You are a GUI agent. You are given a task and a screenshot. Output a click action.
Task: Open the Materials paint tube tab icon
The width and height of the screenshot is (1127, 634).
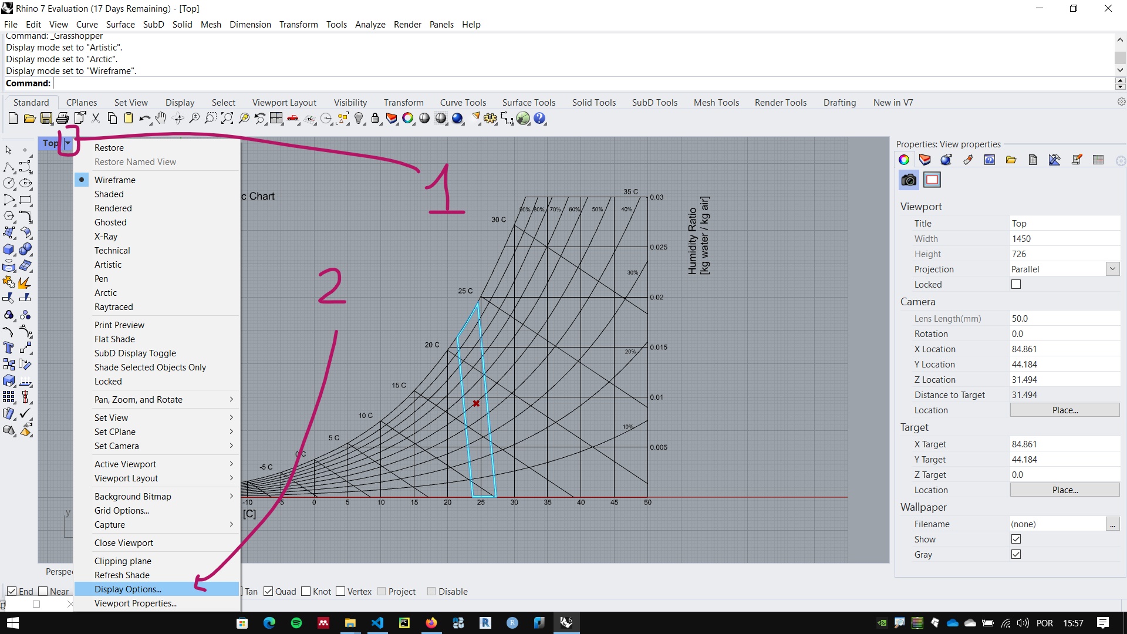coord(968,160)
